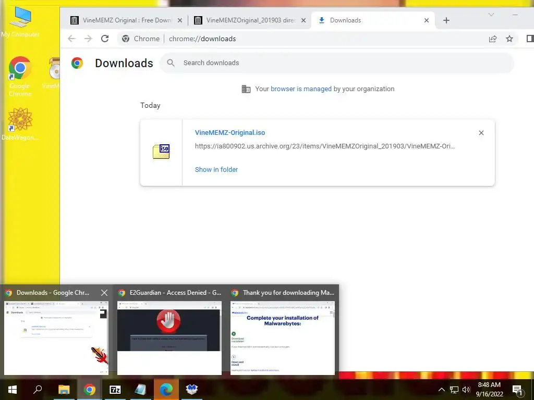The height and width of the screenshot is (400, 534).
Task: Open taskbar search magnifier
Action: point(38,390)
